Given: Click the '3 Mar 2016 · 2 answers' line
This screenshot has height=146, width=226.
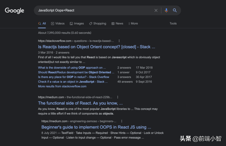Looking at the screenshot, I should pos(54,52).
